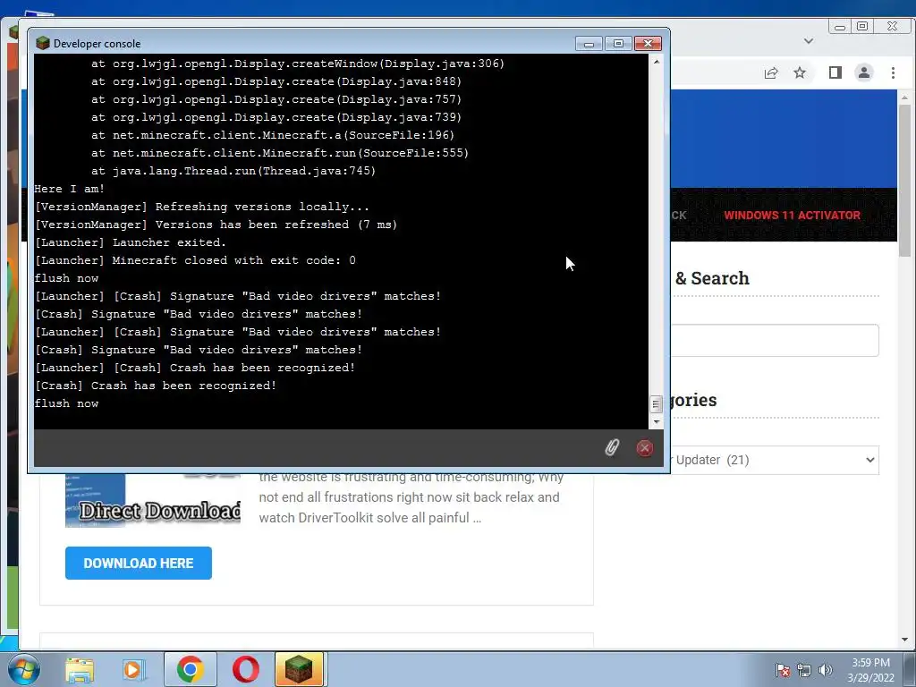Click the Chrome page scrollbar down arrow
The image size is (916, 687).
pyautogui.click(x=905, y=640)
